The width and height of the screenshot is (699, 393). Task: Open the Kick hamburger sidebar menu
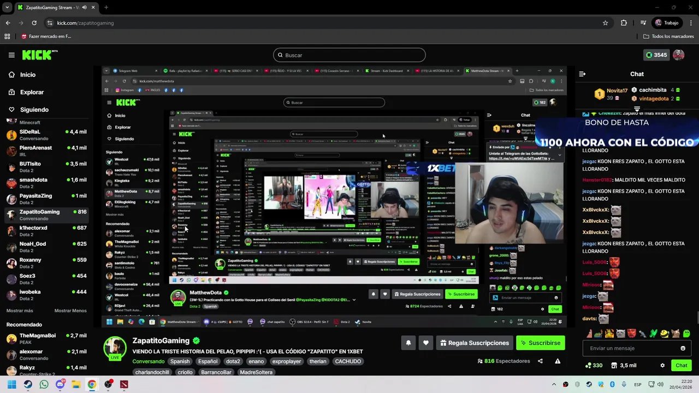tap(11, 55)
